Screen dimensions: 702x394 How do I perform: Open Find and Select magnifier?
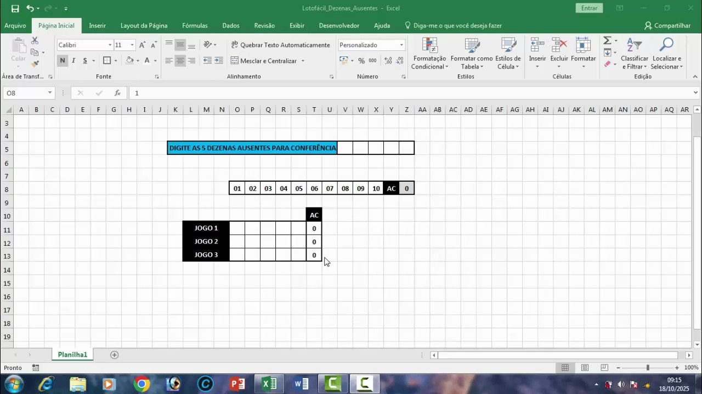point(667,54)
